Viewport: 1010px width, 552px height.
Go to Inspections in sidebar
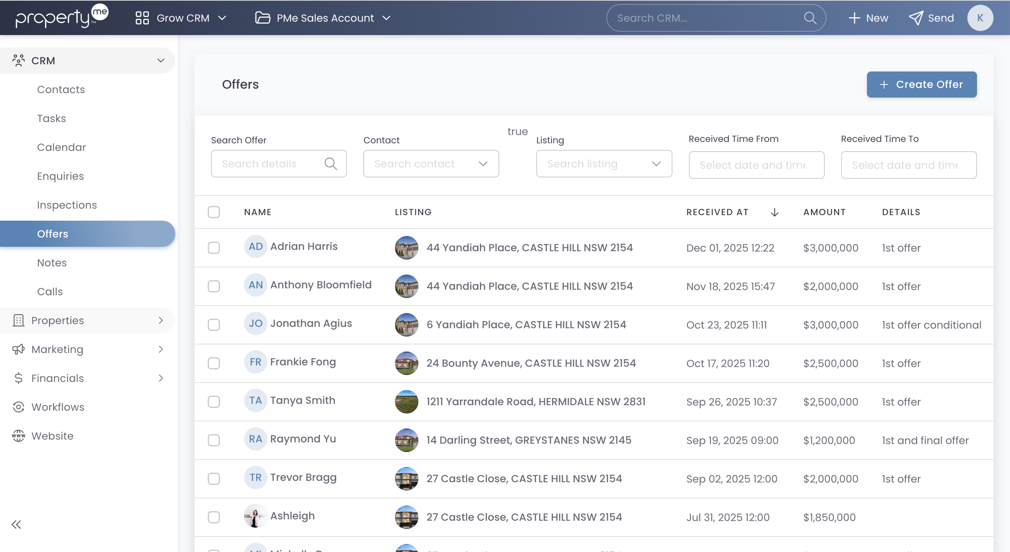pyautogui.click(x=67, y=205)
